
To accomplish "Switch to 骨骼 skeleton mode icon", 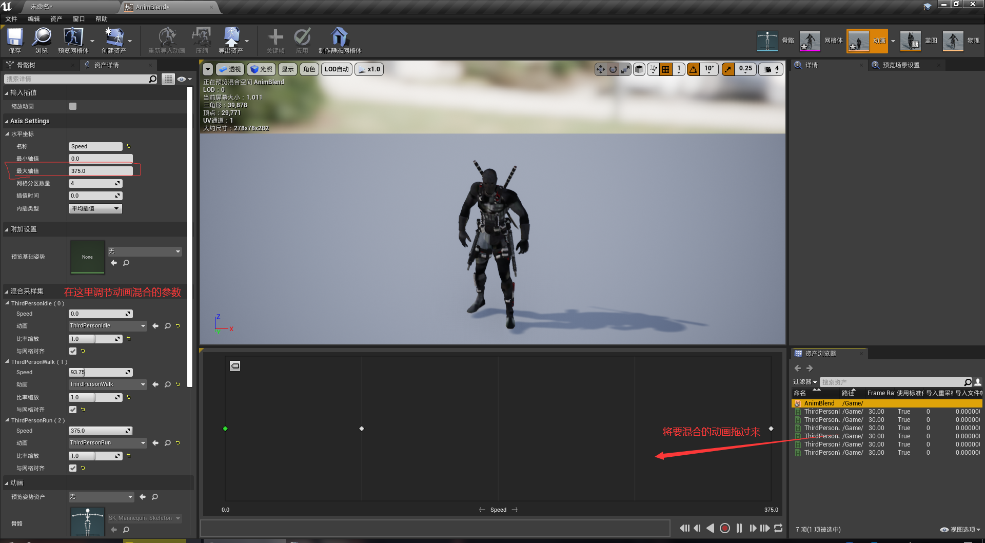I will coord(767,41).
